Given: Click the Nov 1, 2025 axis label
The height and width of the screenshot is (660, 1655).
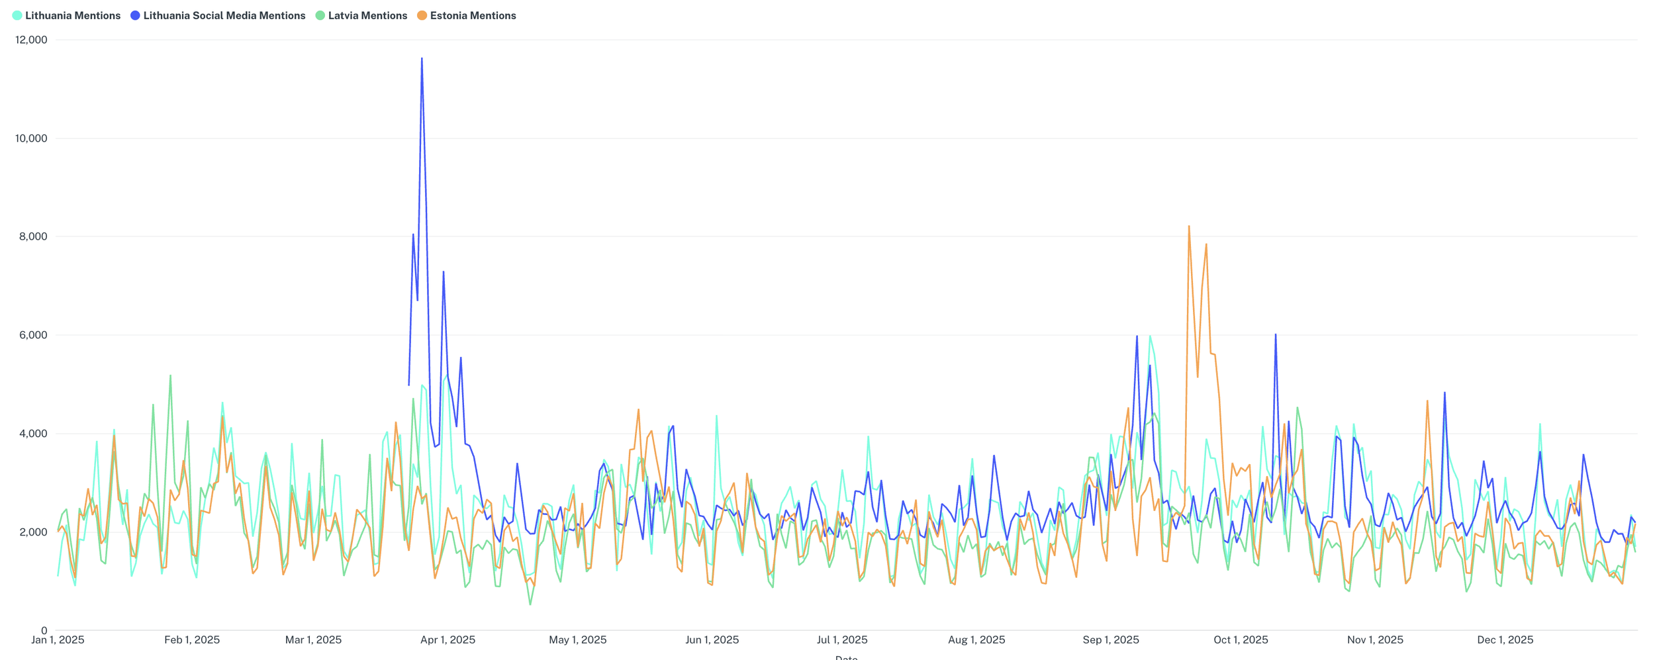Looking at the screenshot, I should [1375, 639].
